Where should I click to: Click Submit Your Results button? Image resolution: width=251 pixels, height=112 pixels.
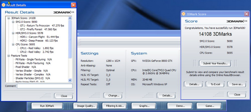pos(215,63)
